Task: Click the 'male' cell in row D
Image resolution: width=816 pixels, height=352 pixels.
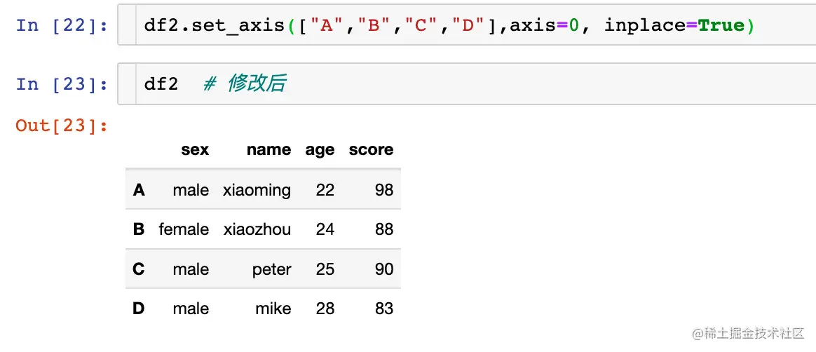Action: pos(191,309)
